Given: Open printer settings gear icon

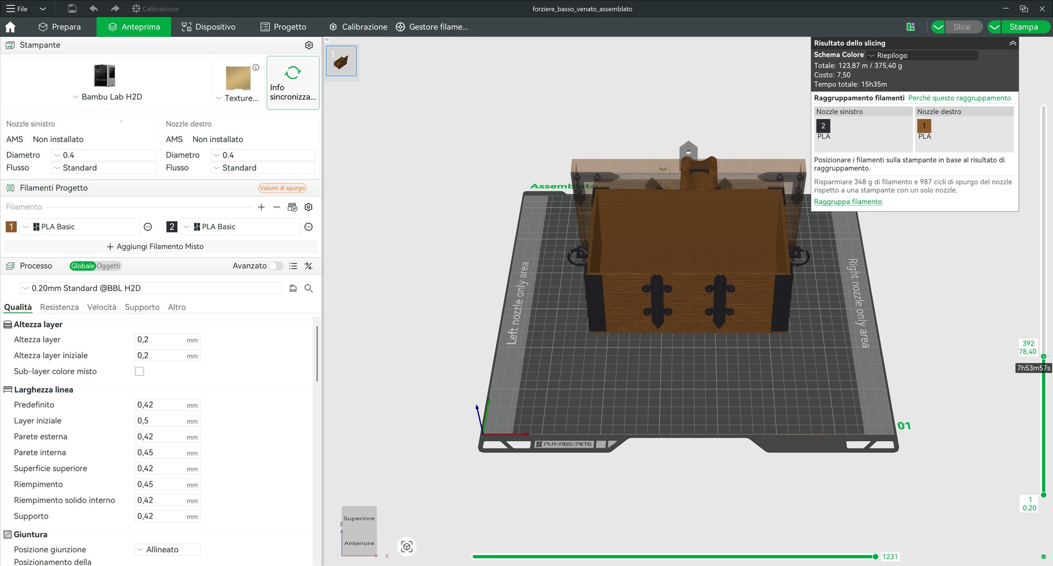Looking at the screenshot, I should tap(309, 45).
